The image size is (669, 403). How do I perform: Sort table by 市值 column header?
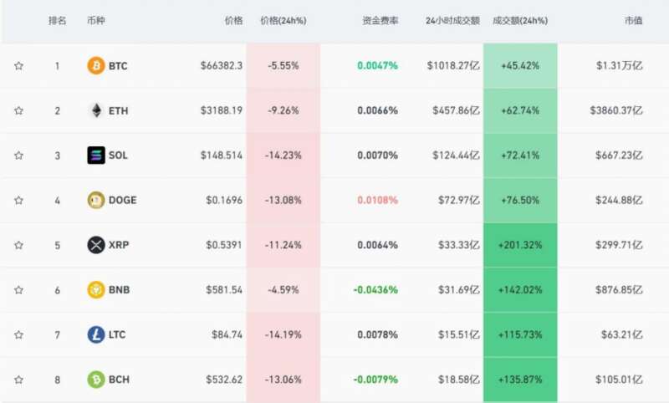[x=633, y=20]
